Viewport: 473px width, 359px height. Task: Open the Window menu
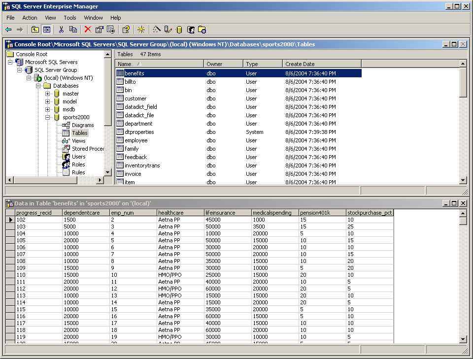click(x=93, y=18)
